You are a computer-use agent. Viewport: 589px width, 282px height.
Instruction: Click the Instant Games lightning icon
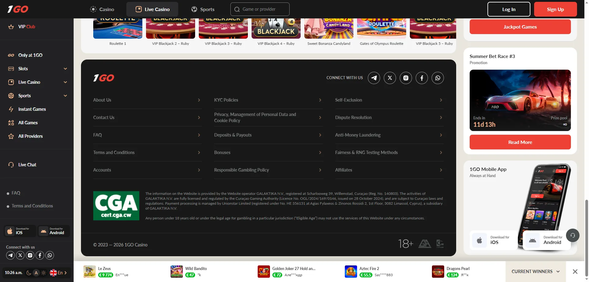tap(11, 109)
